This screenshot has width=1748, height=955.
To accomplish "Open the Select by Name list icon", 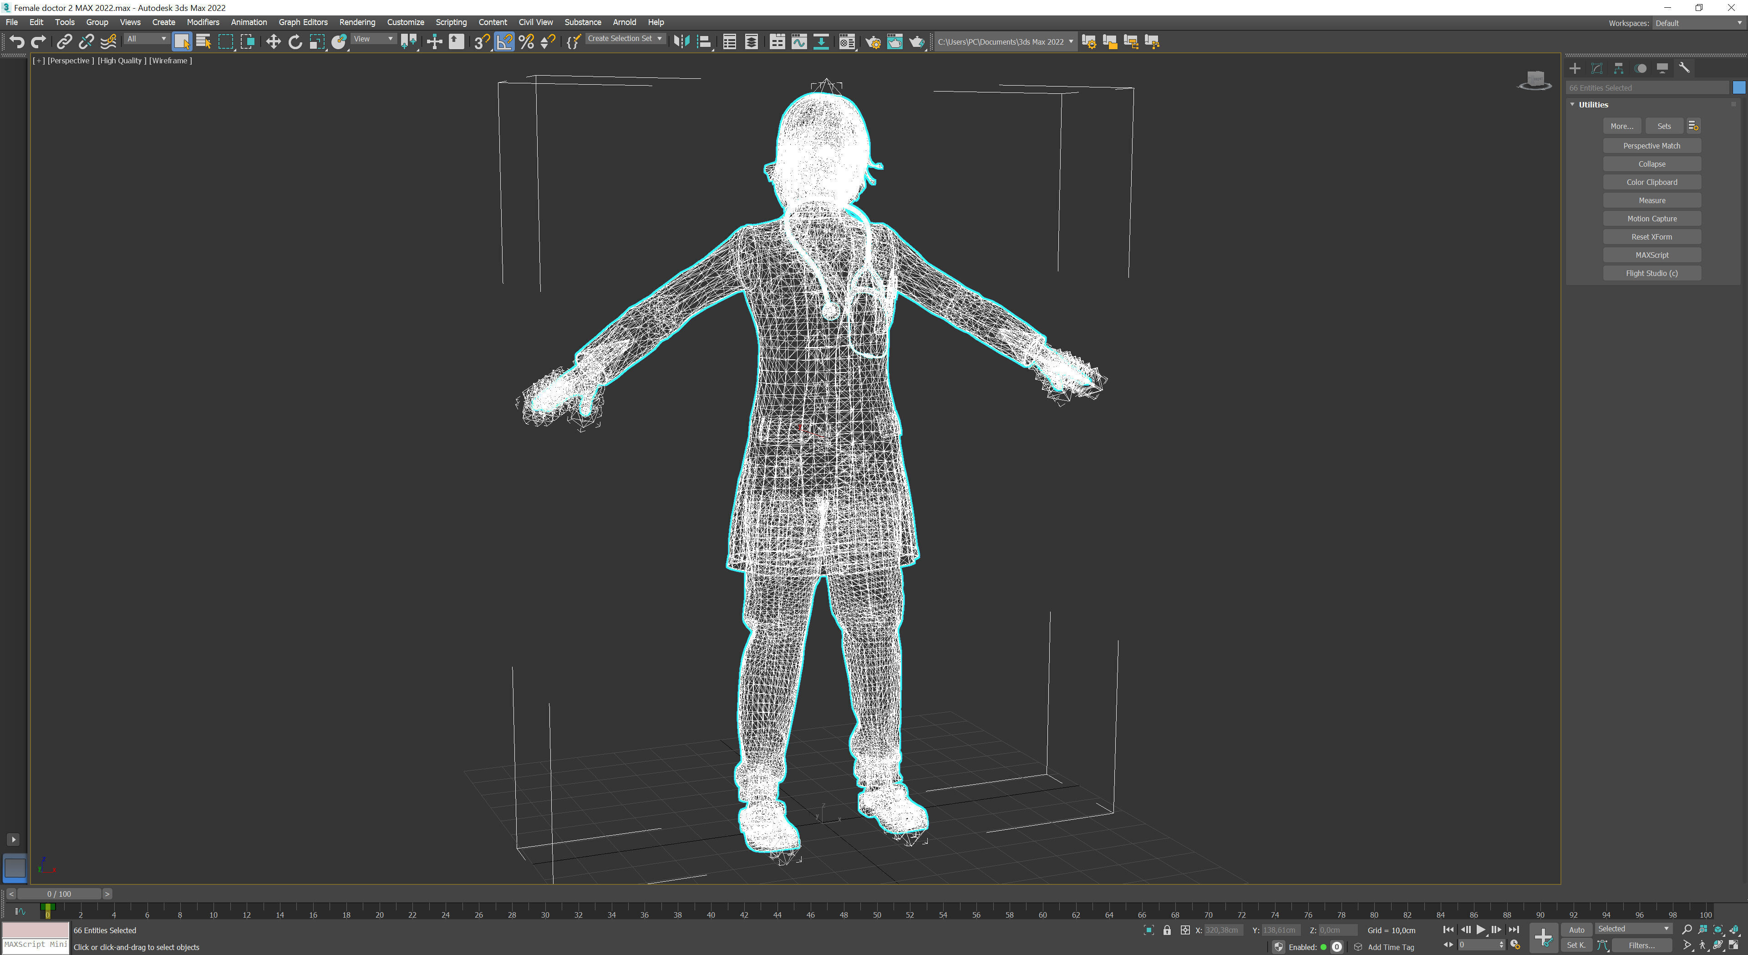I will 203,42.
